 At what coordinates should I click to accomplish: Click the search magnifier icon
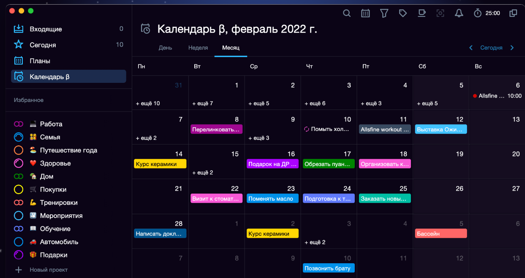click(347, 14)
